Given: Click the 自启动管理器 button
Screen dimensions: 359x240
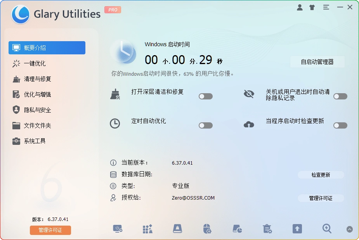Looking at the screenshot, I should 317,62.
